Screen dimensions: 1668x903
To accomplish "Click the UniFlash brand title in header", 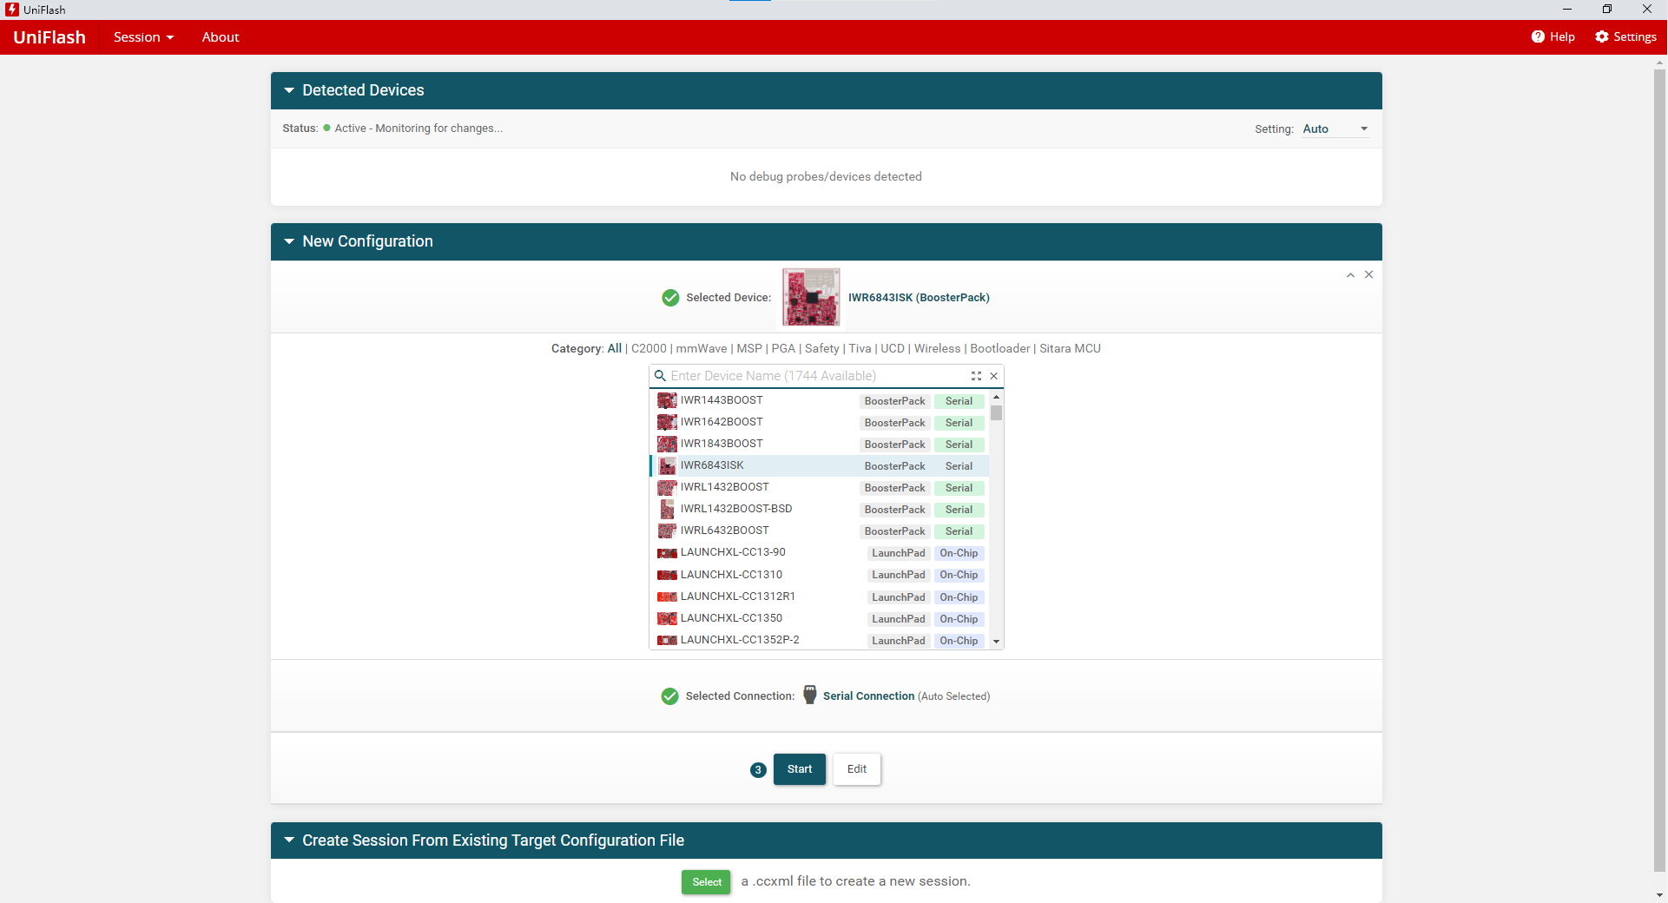I will click(x=49, y=37).
